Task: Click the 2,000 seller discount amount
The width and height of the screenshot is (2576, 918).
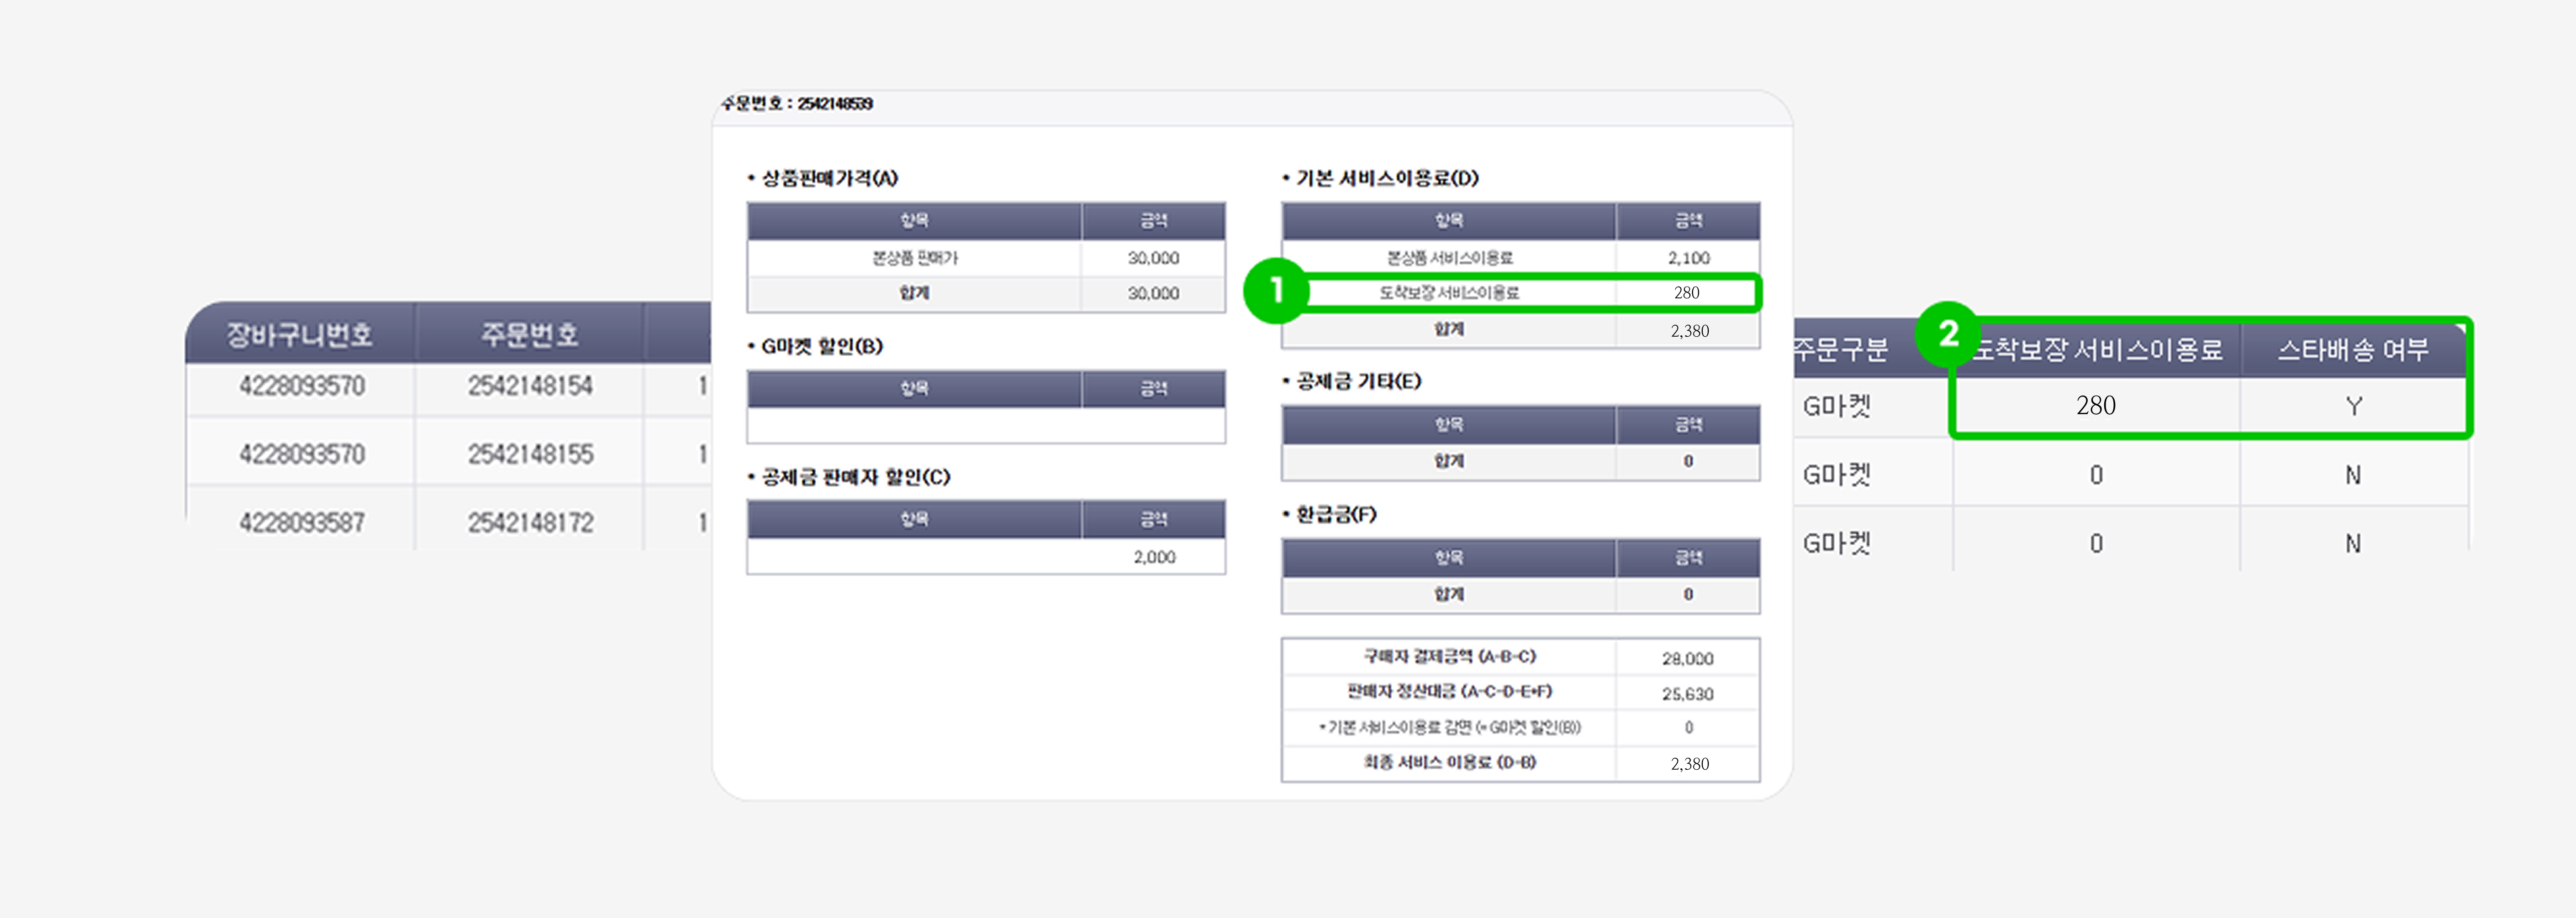Action: tap(1154, 558)
